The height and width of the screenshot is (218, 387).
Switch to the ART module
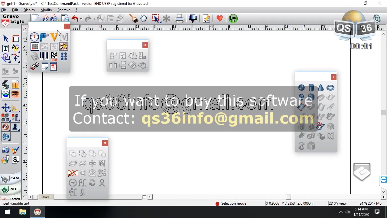coord(11,189)
